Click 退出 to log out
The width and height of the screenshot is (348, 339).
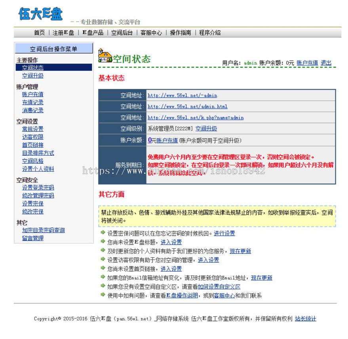point(326,63)
